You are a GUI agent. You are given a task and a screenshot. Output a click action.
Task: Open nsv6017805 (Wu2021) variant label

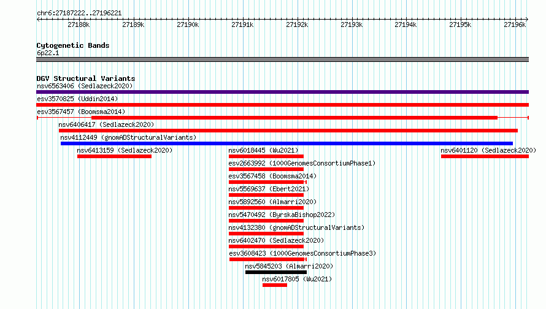(x=297, y=279)
